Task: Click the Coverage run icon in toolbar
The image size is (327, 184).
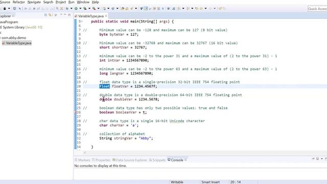Action: [85, 9]
